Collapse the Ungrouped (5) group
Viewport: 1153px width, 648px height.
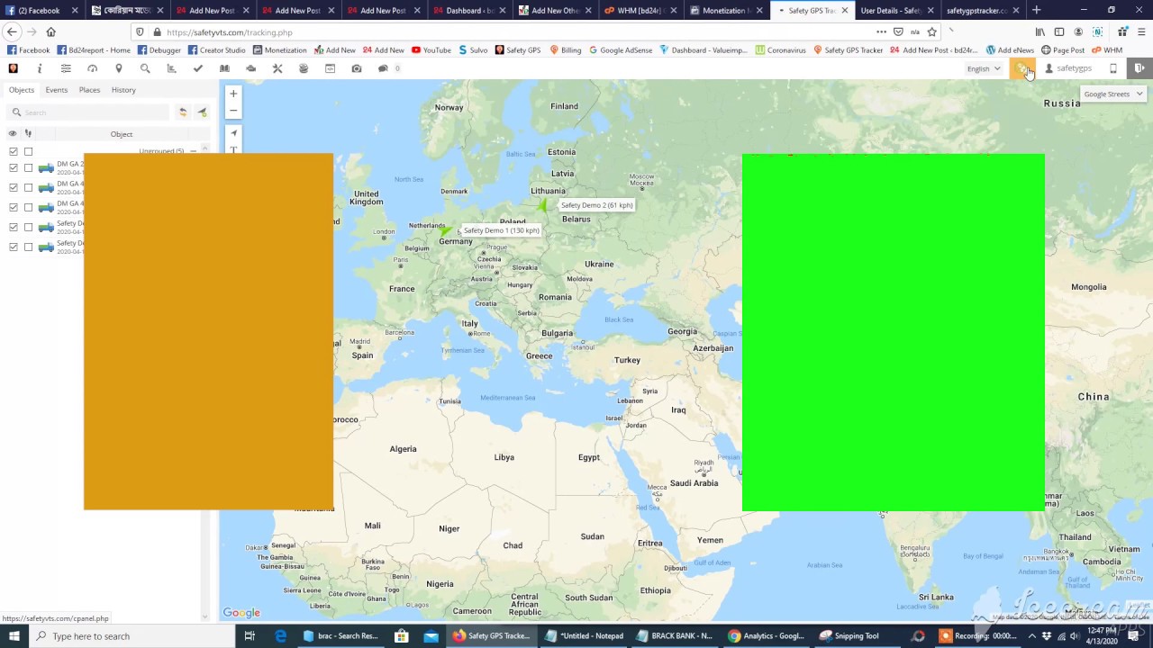tap(193, 151)
